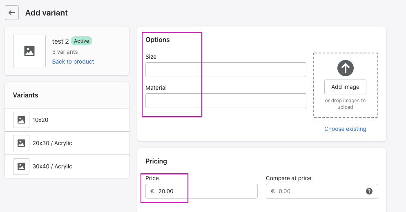Select the 20x30 / Acrylic variant label
406x212 pixels.
(x=52, y=143)
